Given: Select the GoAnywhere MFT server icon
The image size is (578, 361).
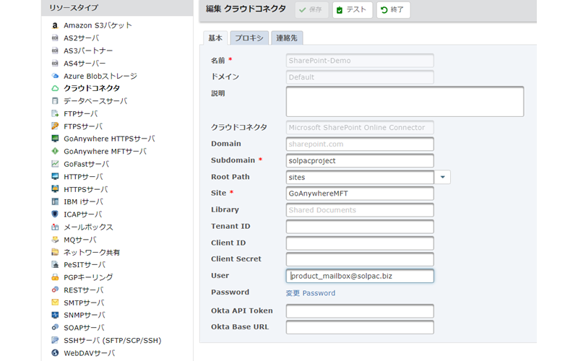Looking at the screenshot, I should (x=55, y=151).
